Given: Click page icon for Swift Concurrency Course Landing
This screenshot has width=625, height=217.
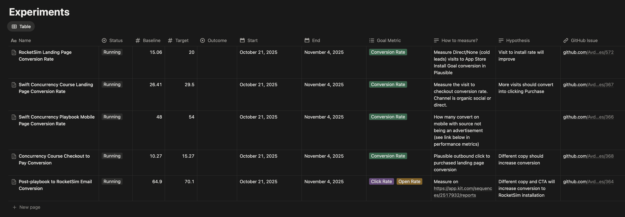Looking at the screenshot, I should click(14, 85).
